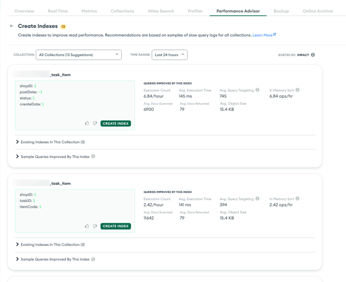Open the Time Range dropdown
The image size is (346, 282).
point(170,55)
